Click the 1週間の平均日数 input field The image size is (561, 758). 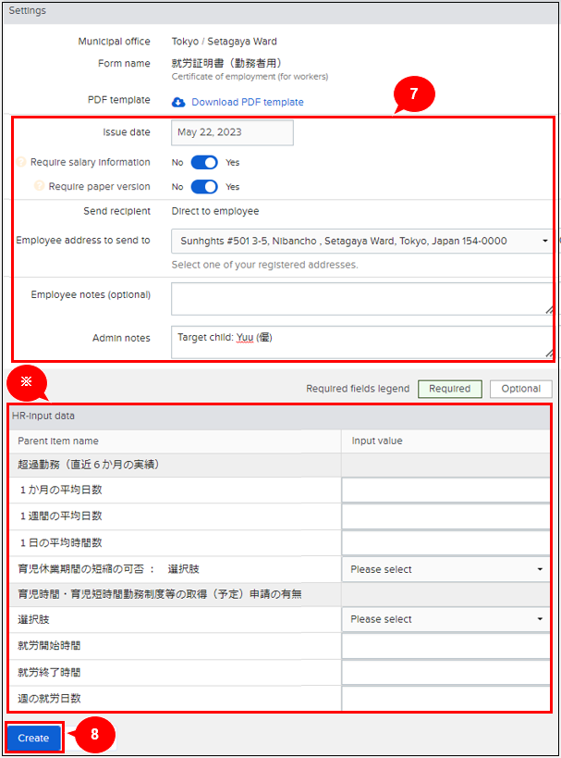[445, 516]
